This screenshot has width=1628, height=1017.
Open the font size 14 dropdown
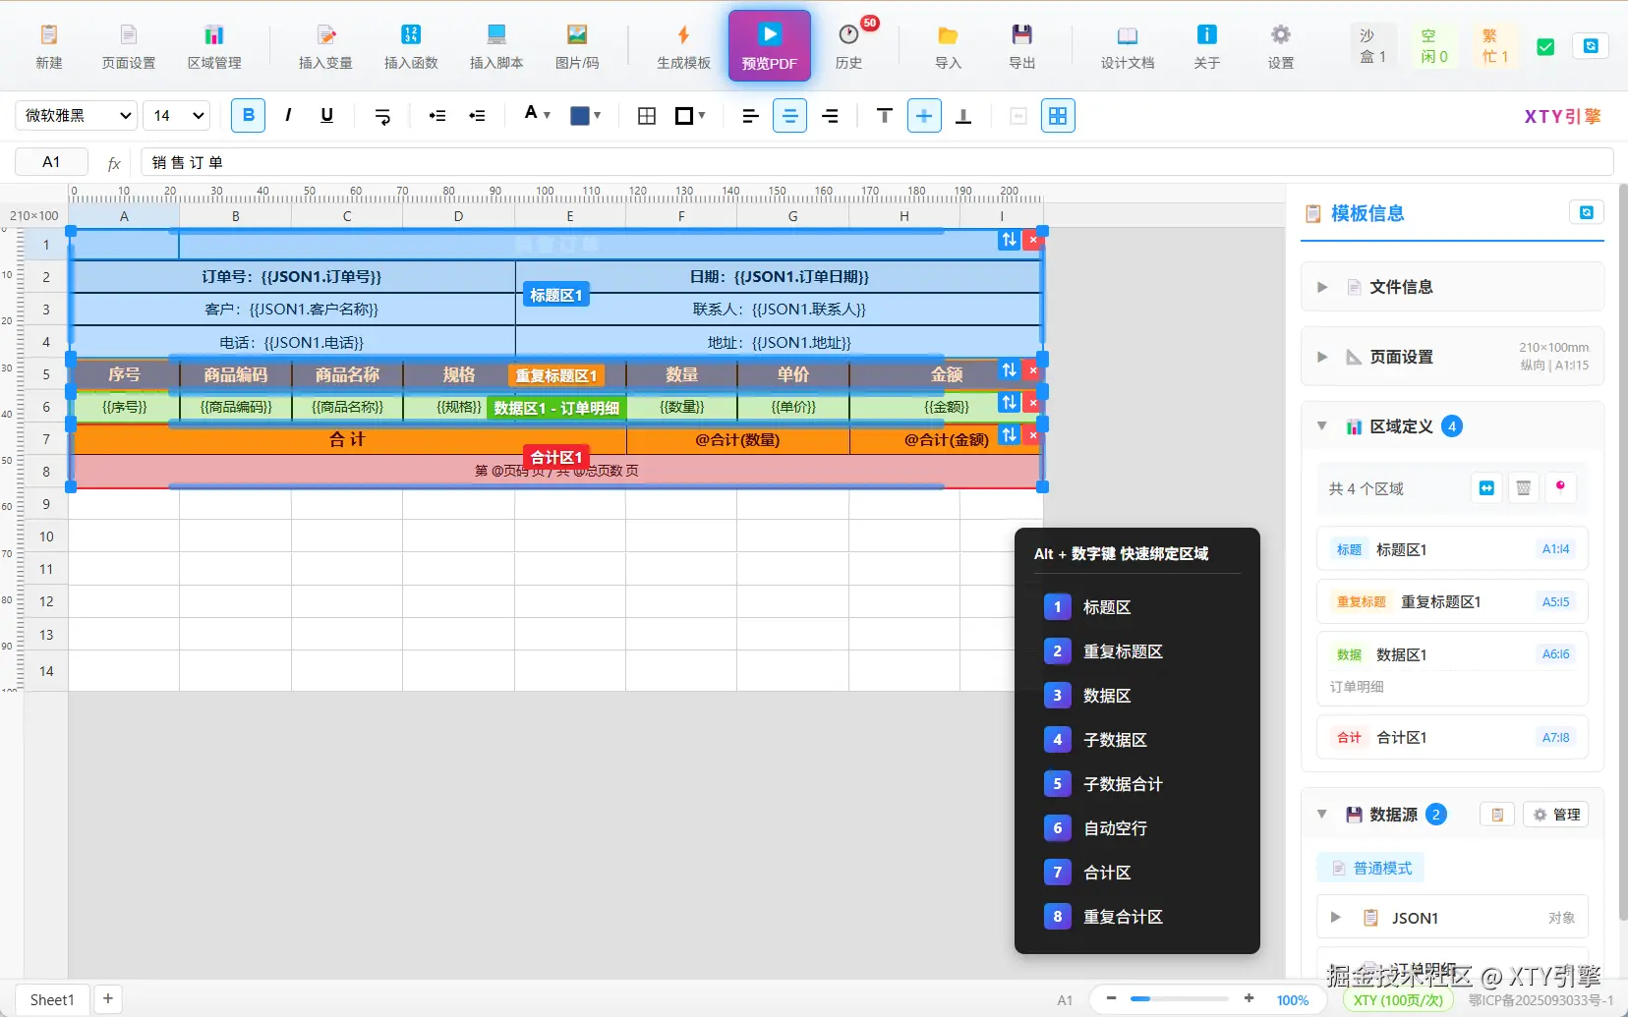[x=177, y=116]
